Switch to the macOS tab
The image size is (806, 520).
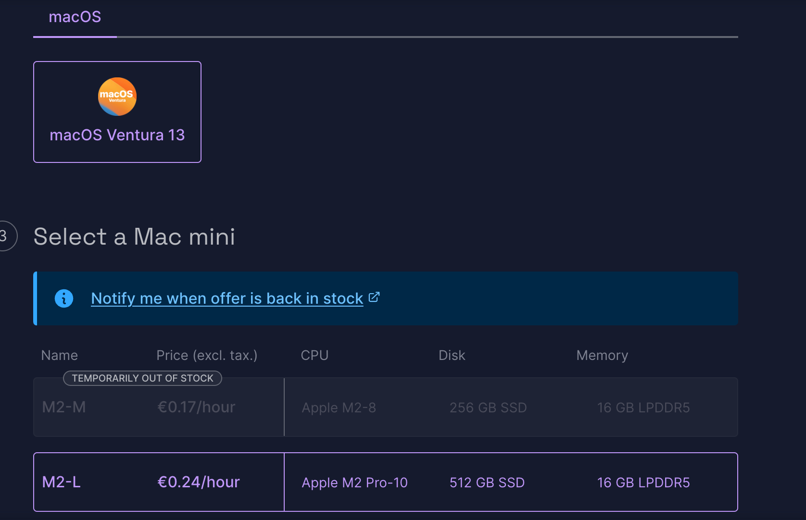(75, 17)
